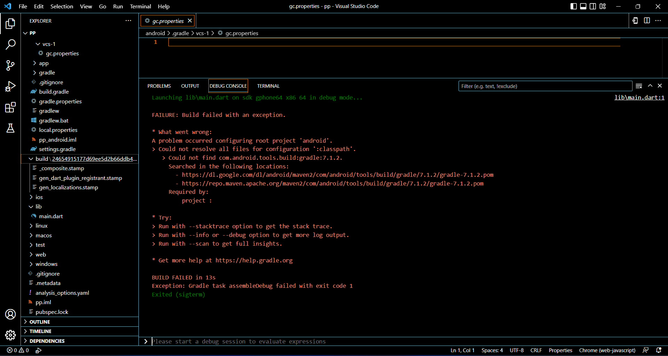Open the help.gradle.org link
The height and width of the screenshot is (356, 668).
click(x=254, y=261)
